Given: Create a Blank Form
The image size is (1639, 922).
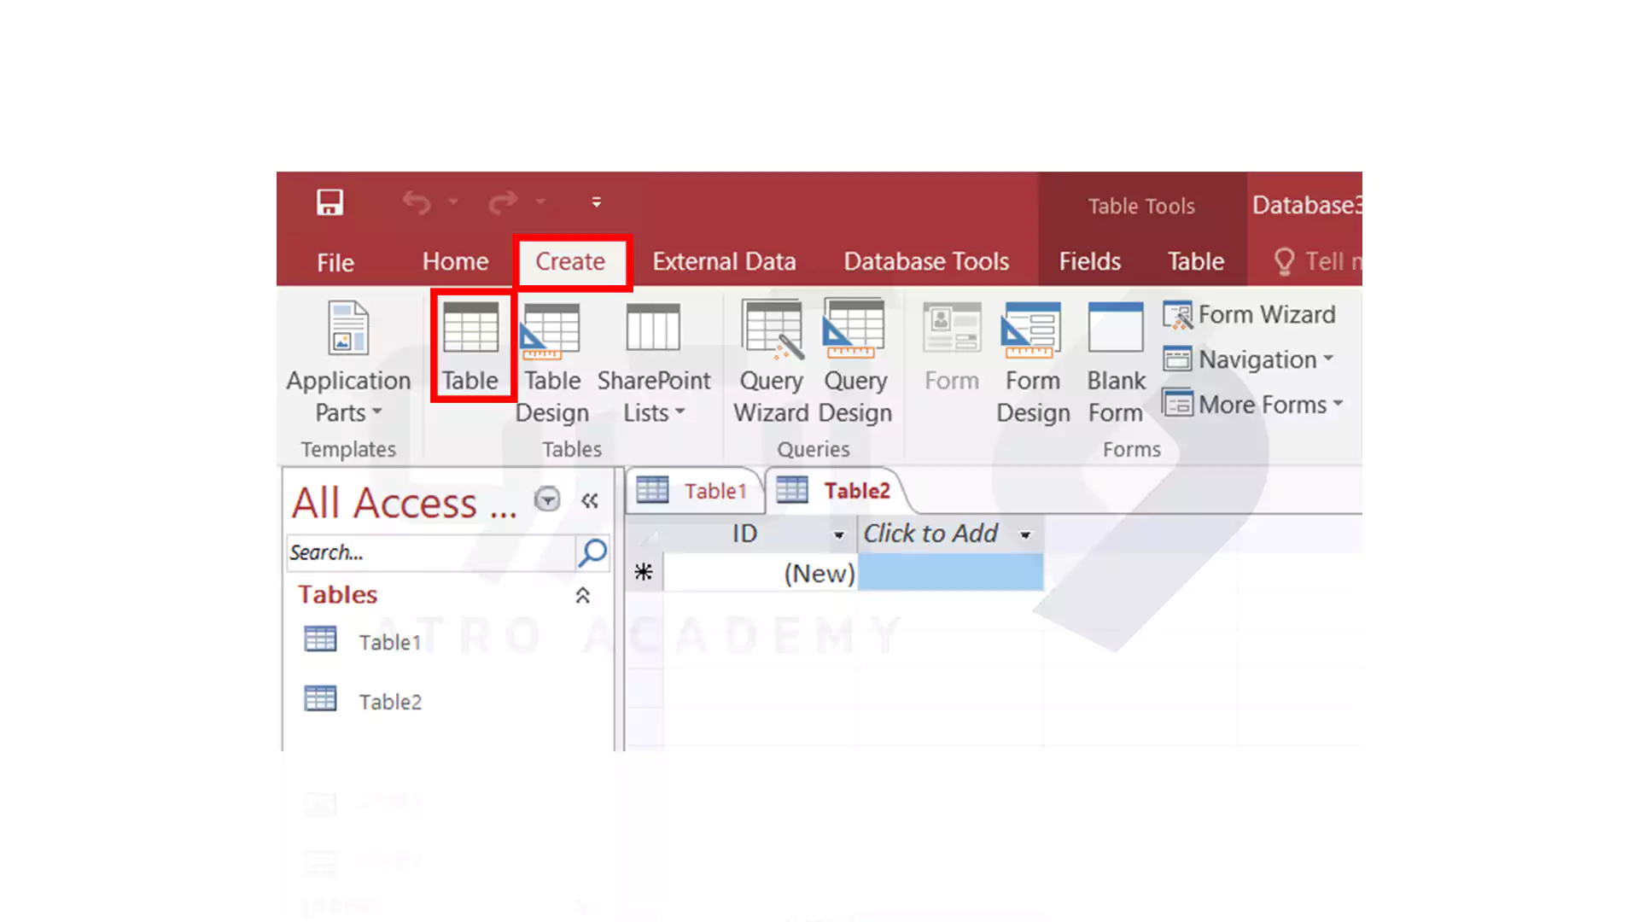Looking at the screenshot, I should (x=1116, y=362).
